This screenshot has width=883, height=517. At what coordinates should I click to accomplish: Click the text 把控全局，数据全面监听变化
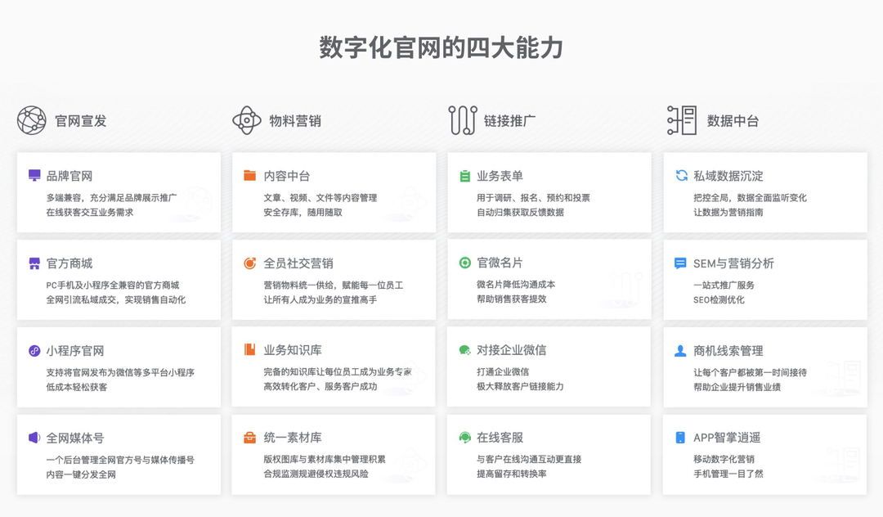click(x=750, y=198)
